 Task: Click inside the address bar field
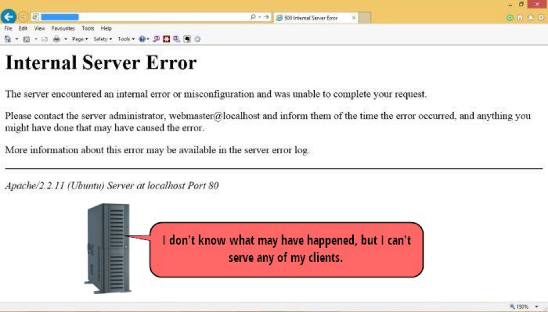(160, 17)
